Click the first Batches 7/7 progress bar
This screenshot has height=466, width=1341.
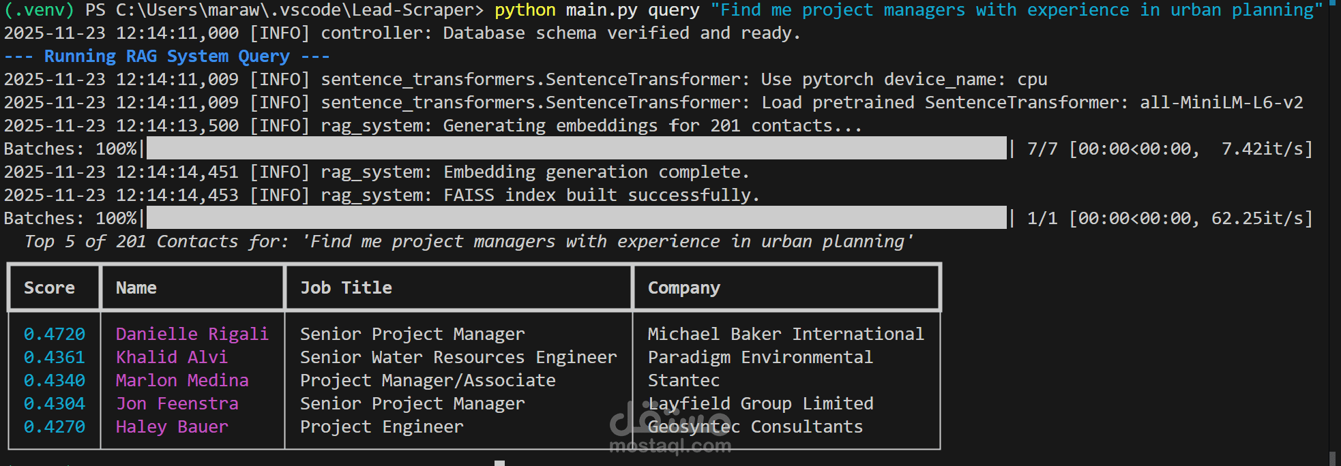(x=576, y=149)
